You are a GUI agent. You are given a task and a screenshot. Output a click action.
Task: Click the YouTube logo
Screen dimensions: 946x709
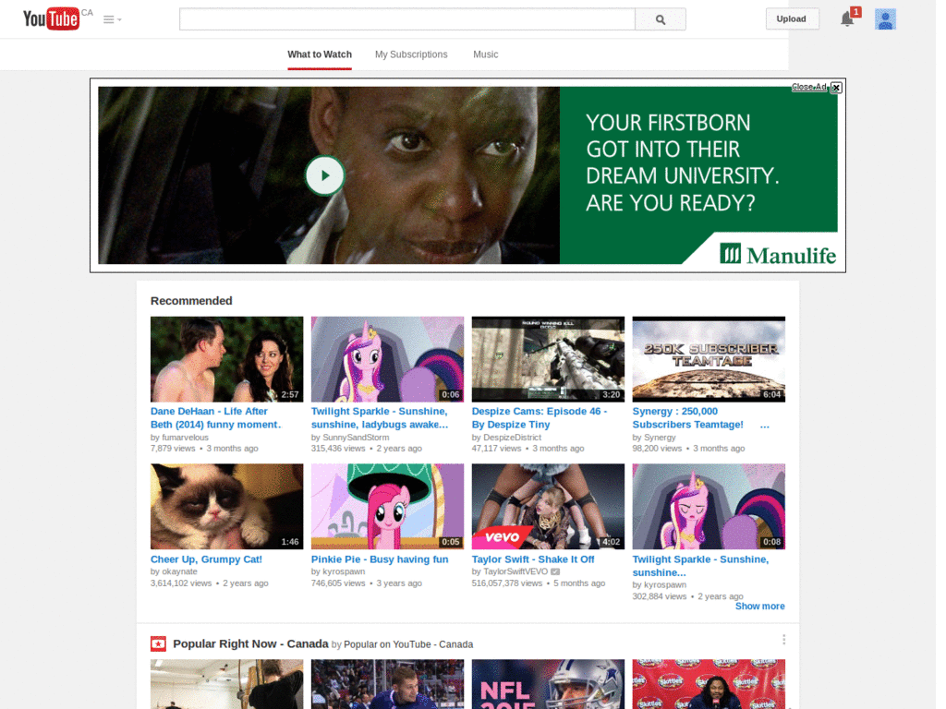pyautogui.click(x=51, y=18)
